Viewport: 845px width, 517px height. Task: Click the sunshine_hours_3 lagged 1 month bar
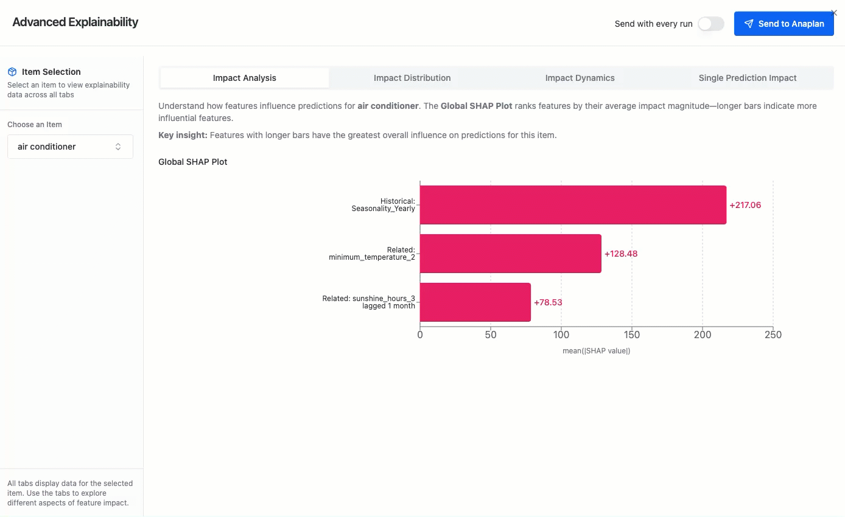475,302
